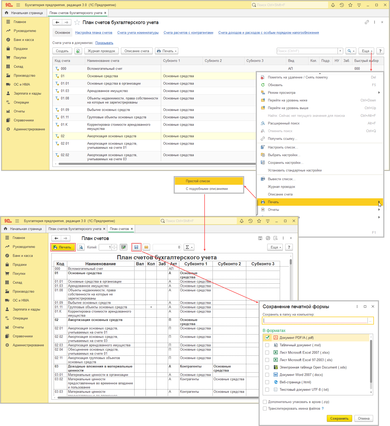This screenshot has height=426, width=390.
Task: Get link icon in chart of accounts header
Action: click(x=367, y=22)
